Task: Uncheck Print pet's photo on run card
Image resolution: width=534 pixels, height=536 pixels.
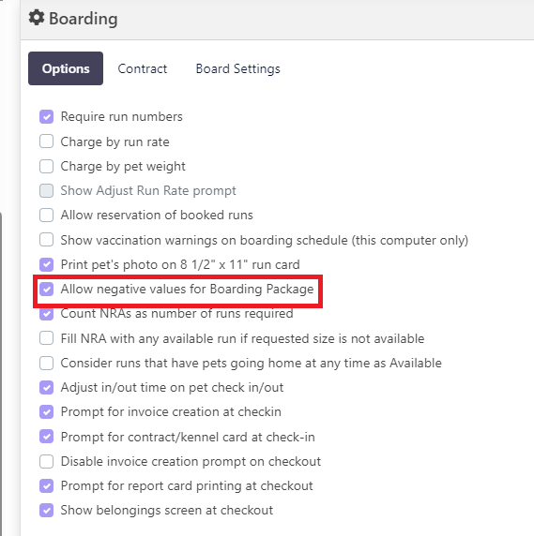Action: coord(47,264)
